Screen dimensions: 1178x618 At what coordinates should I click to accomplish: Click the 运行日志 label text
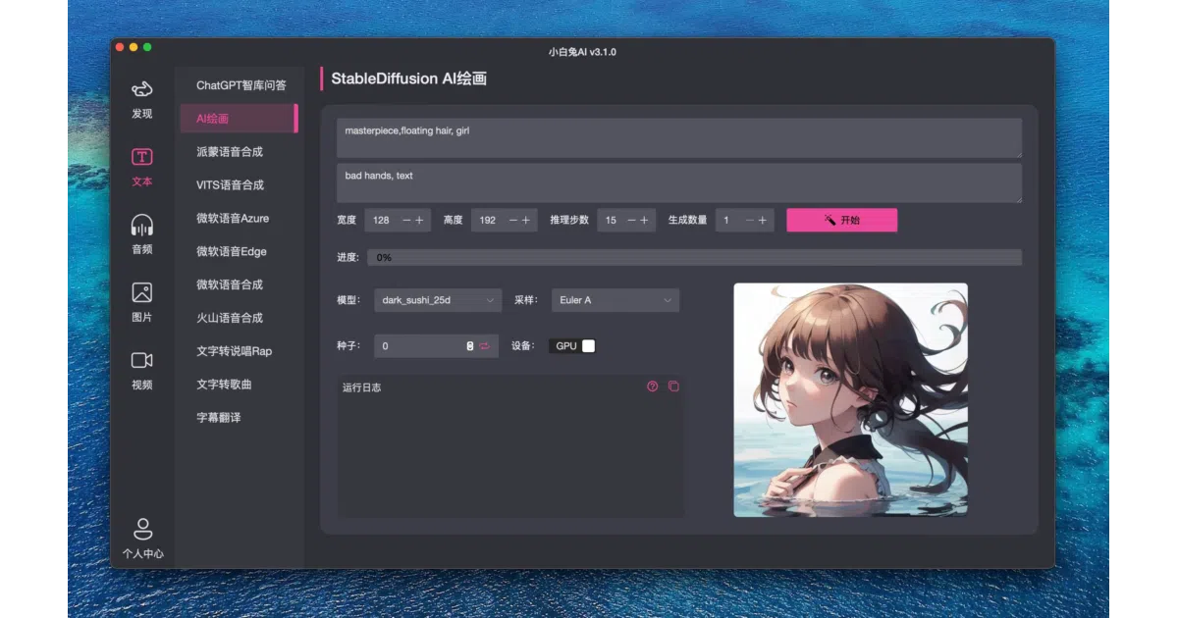(361, 387)
